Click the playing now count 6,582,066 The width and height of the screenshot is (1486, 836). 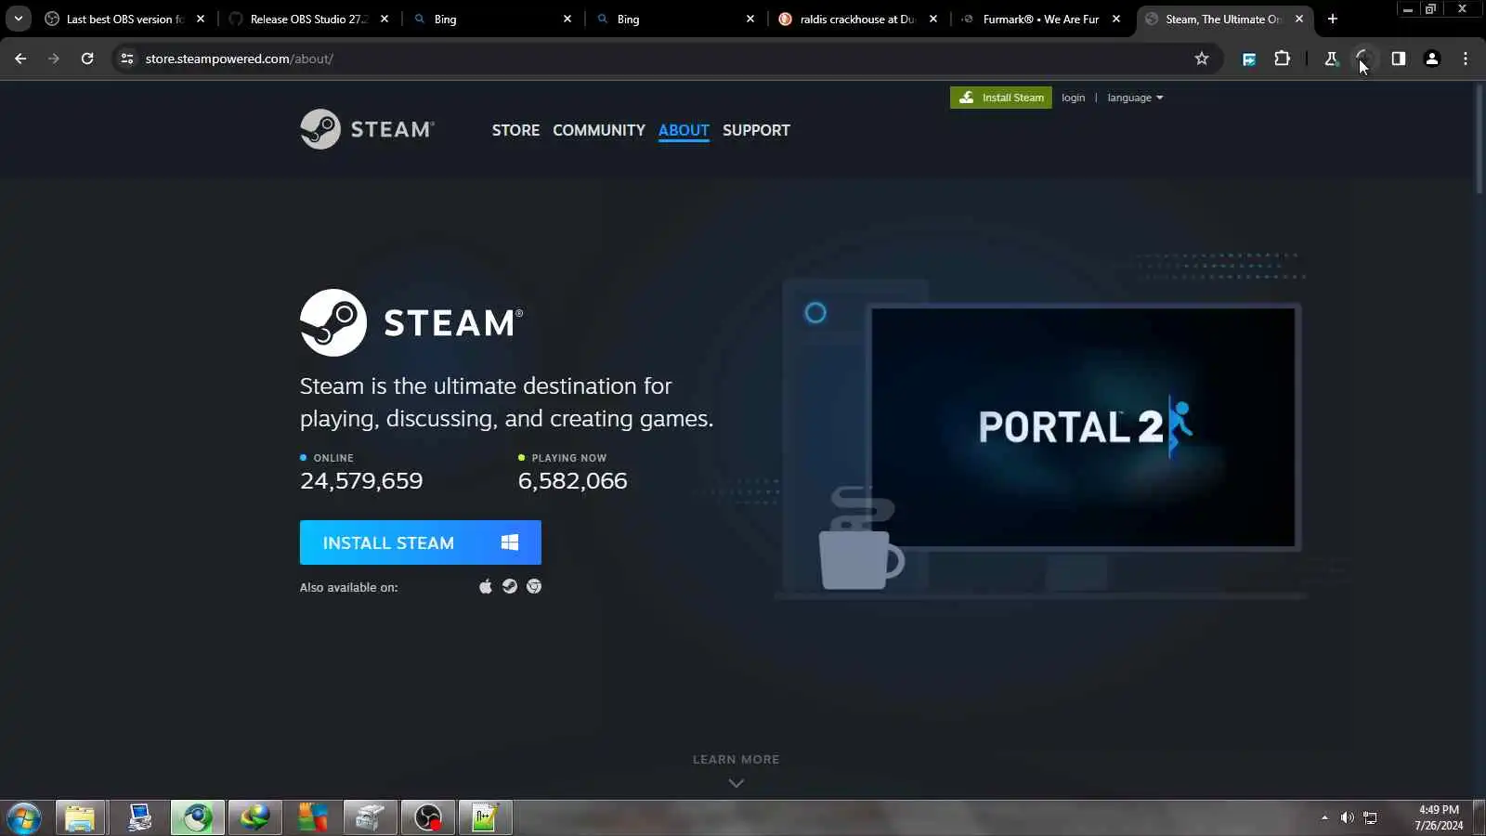pyautogui.click(x=572, y=481)
